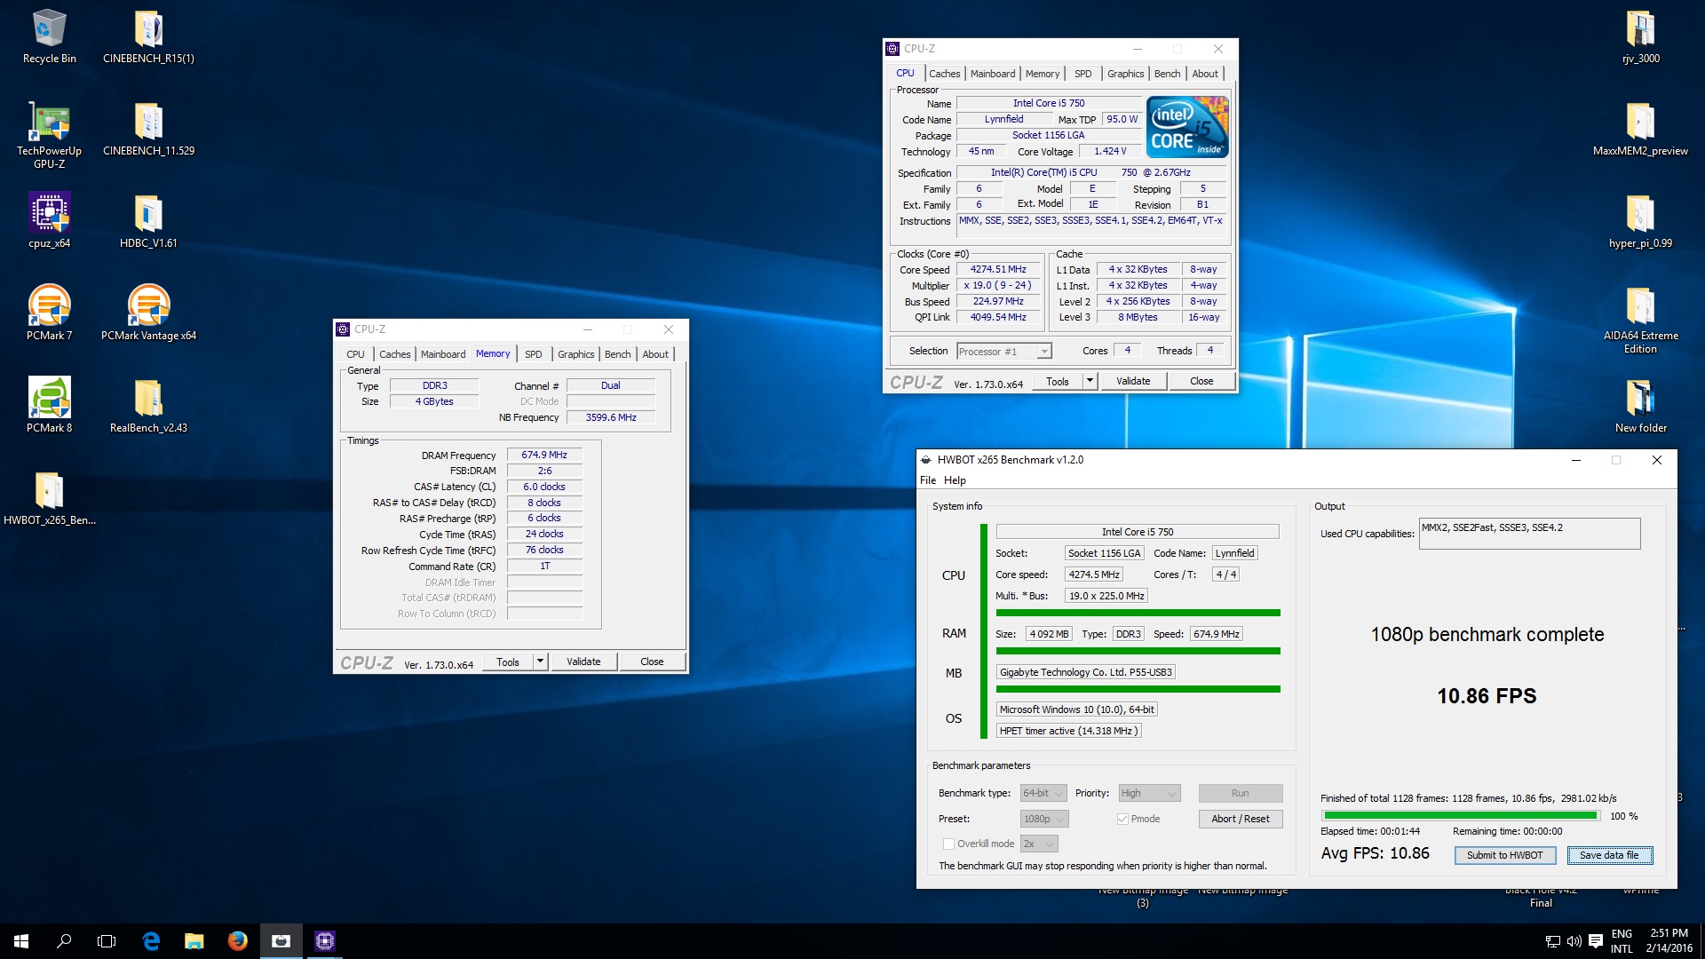Open Overkill mode 2x dropdown
The width and height of the screenshot is (1705, 959).
tap(1039, 844)
